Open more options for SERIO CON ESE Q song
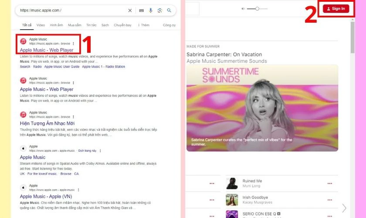The width and height of the screenshot is (366, 218). coord(329,216)
